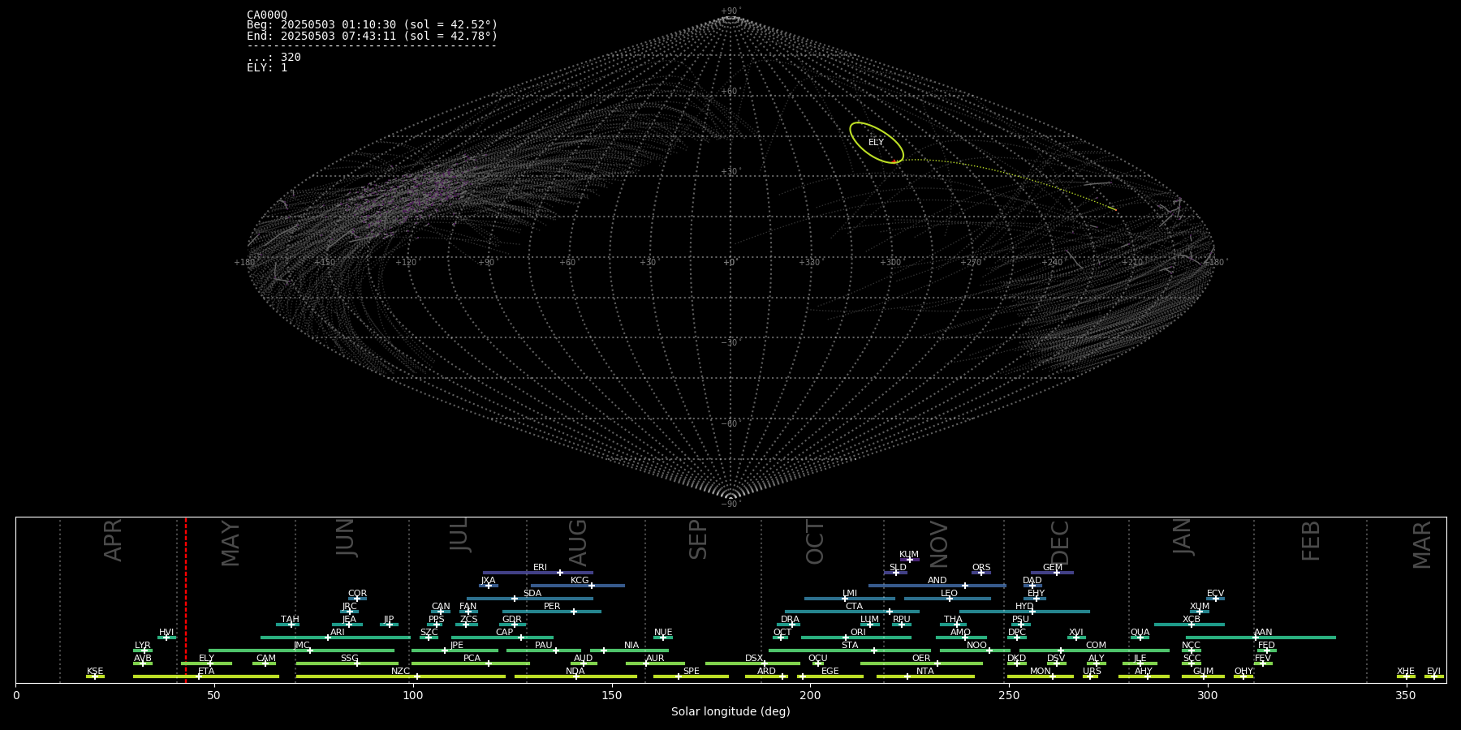Select the Beg: 20250503 01:10:30 line

click(372, 25)
